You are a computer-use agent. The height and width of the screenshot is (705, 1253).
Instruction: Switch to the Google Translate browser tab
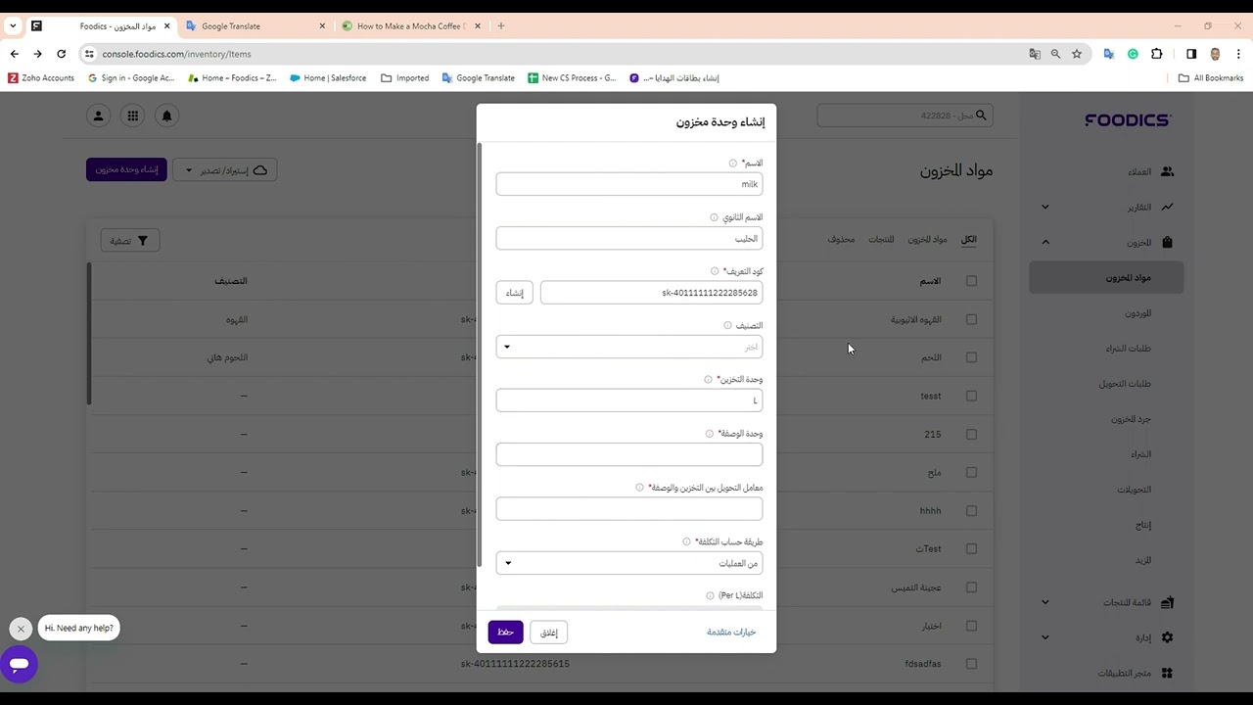pyautogui.click(x=255, y=26)
